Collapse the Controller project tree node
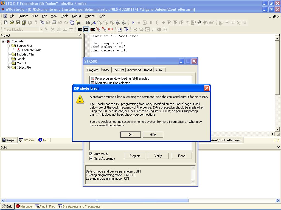The height and width of the screenshot is (210, 281). pyautogui.click(x=3, y=41)
